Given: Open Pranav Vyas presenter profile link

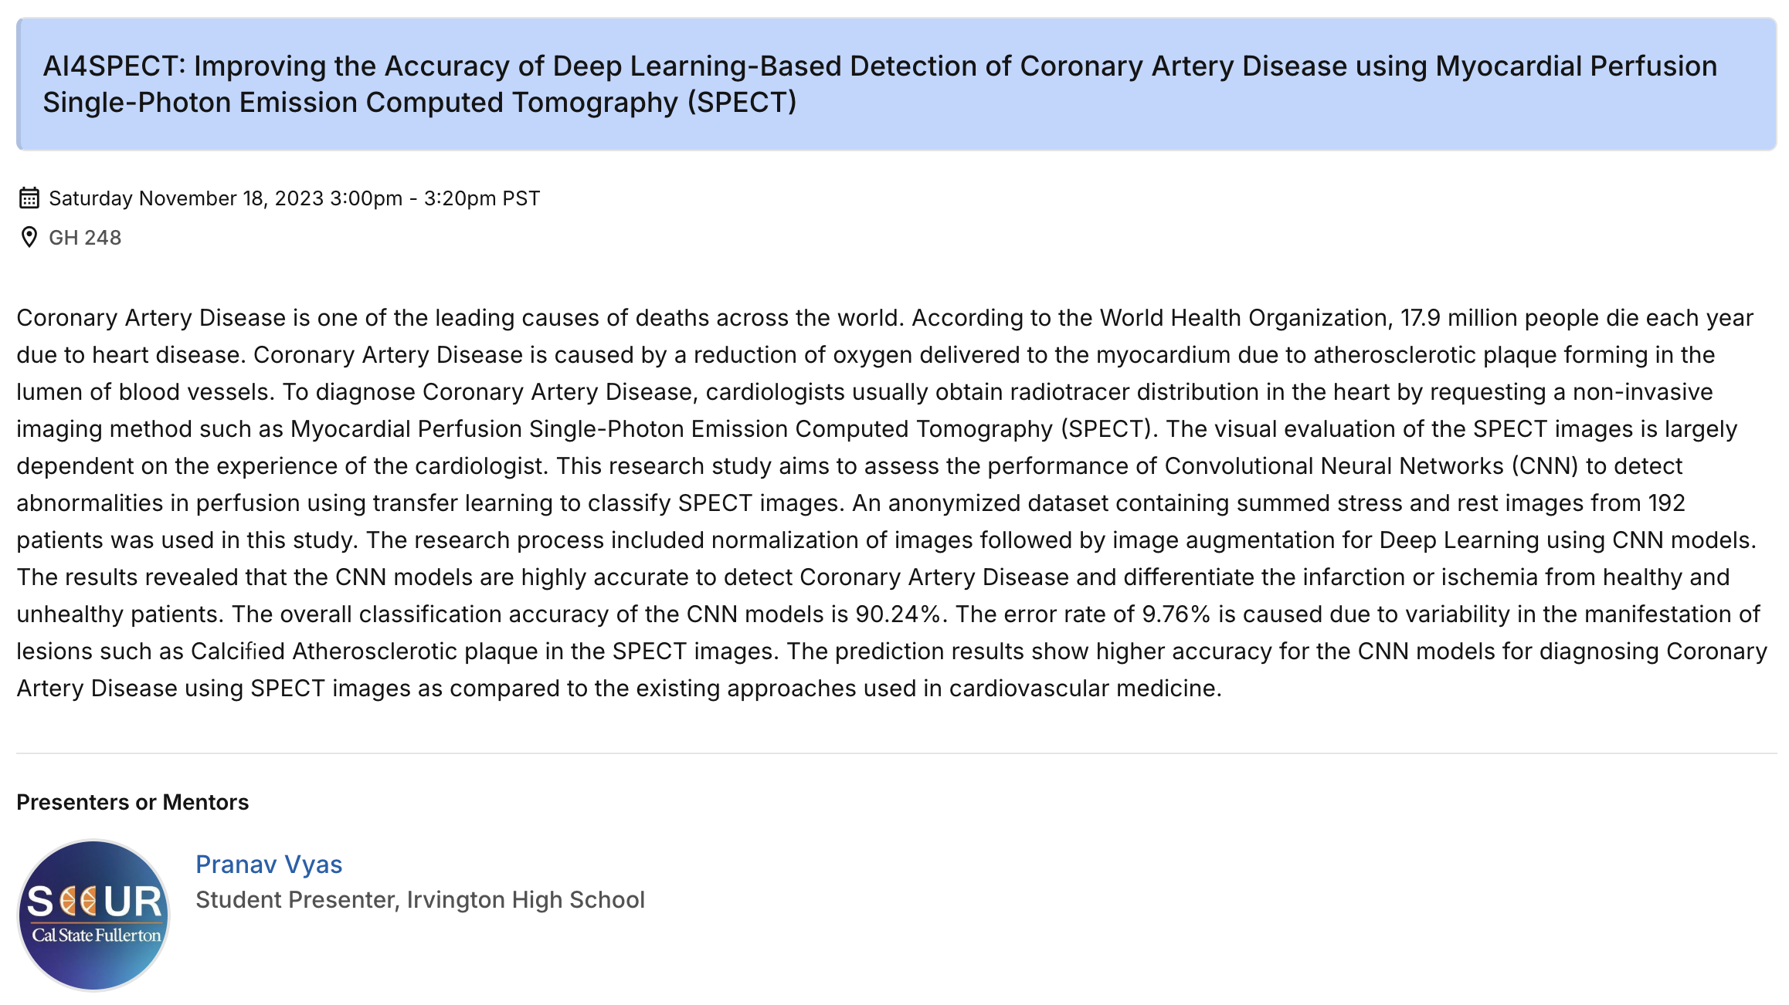Looking at the screenshot, I should click(269, 865).
